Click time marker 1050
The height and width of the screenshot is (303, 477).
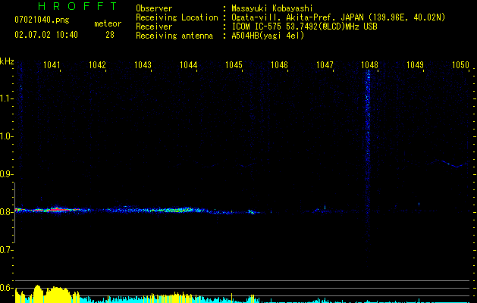click(x=460, y=65)
